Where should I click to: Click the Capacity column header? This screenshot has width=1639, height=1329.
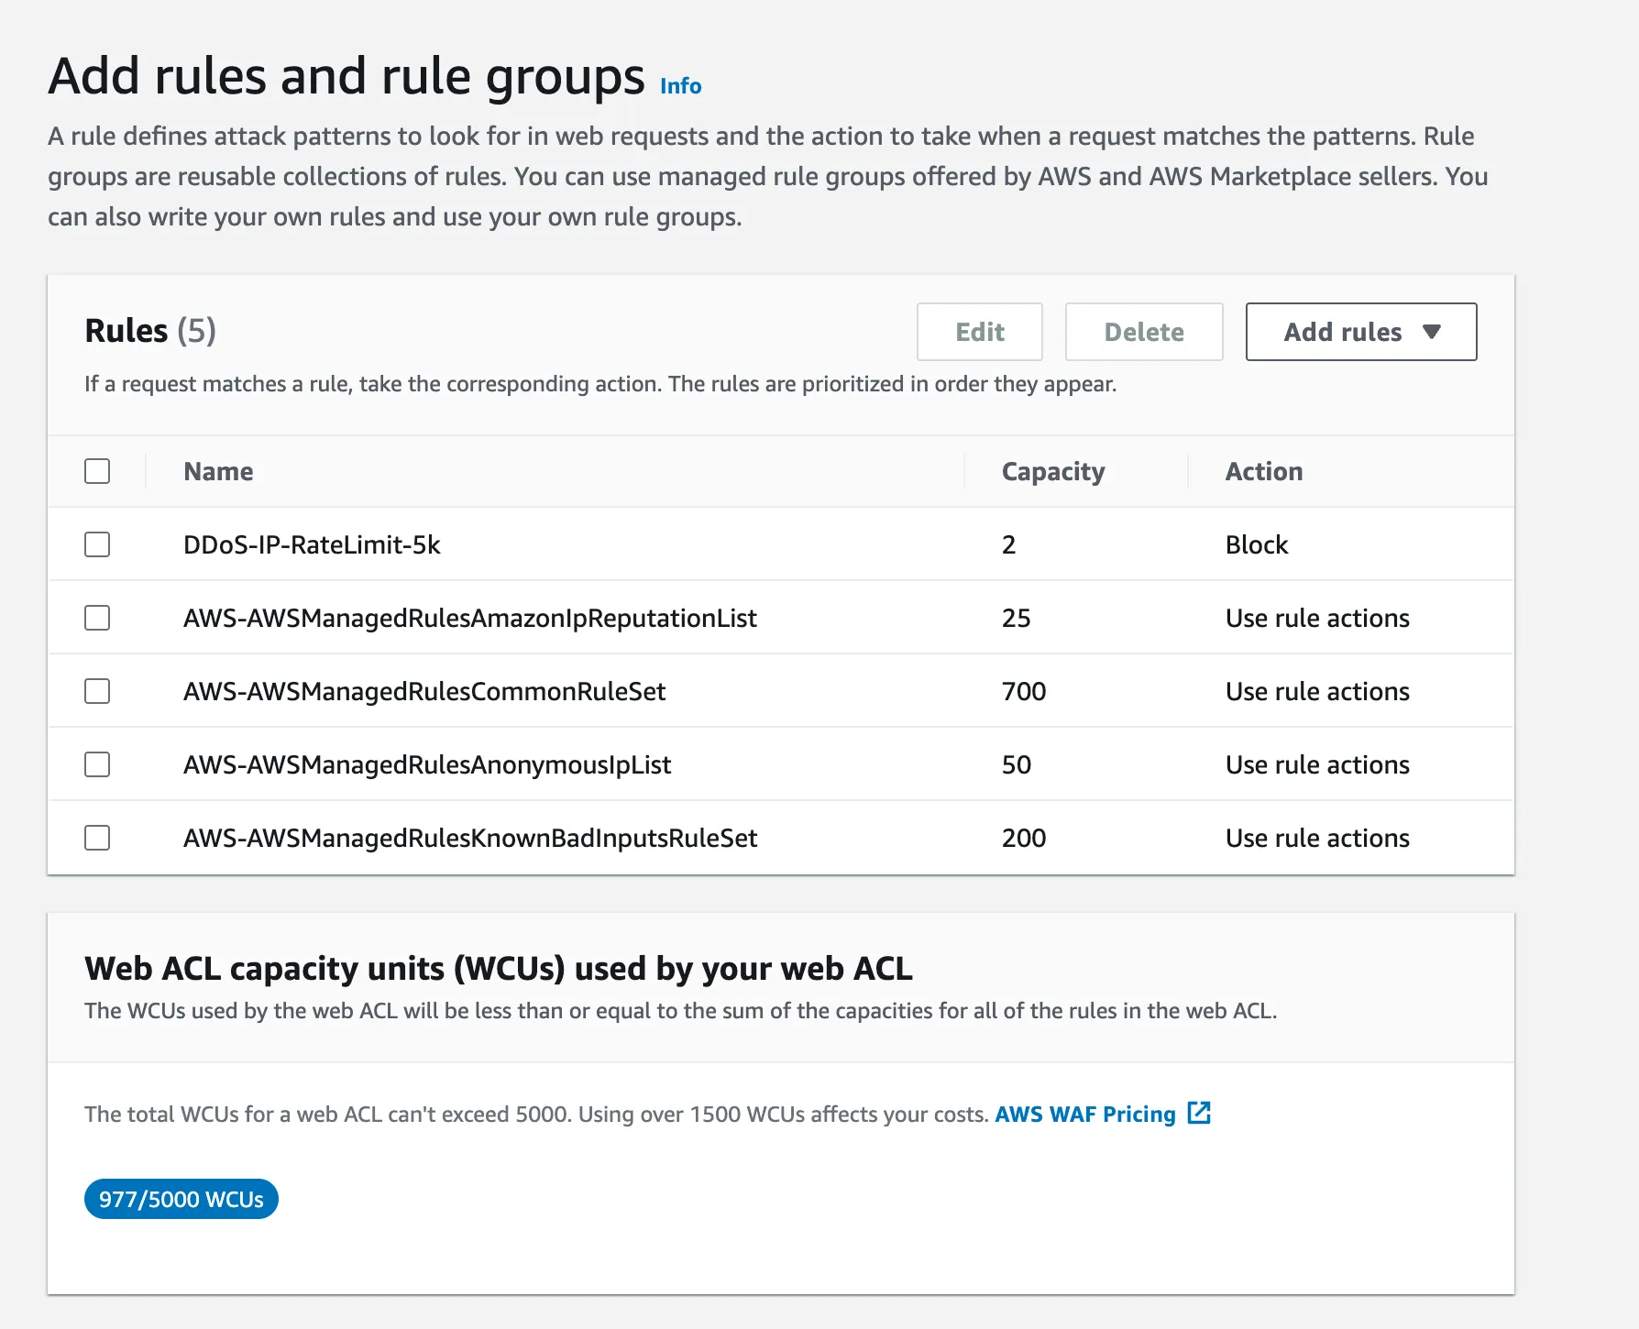[1052, 471]
